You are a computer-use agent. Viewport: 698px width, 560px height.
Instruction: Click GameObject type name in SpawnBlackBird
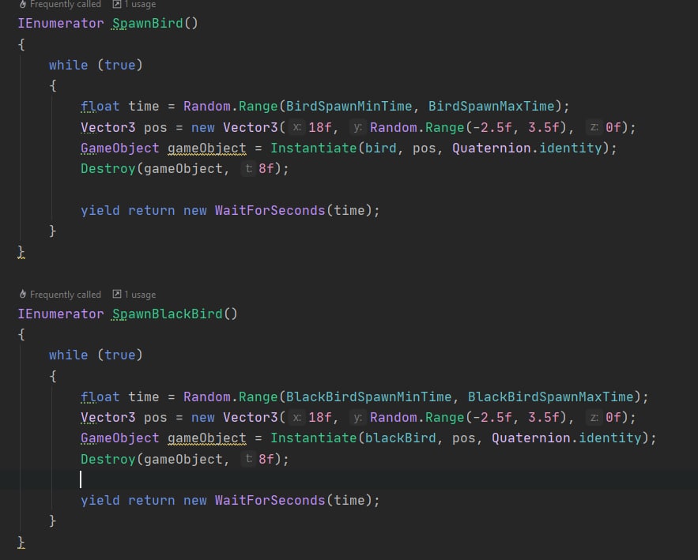pyautogui.click(x=119, y=438)
